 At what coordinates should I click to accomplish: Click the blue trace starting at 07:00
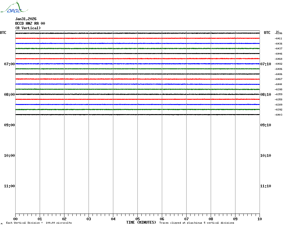coord(137,64)
